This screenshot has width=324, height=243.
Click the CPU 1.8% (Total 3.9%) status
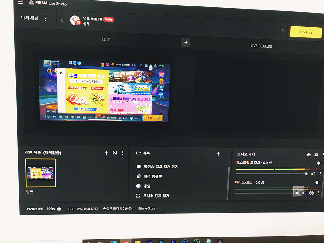[x=83, y=209]
